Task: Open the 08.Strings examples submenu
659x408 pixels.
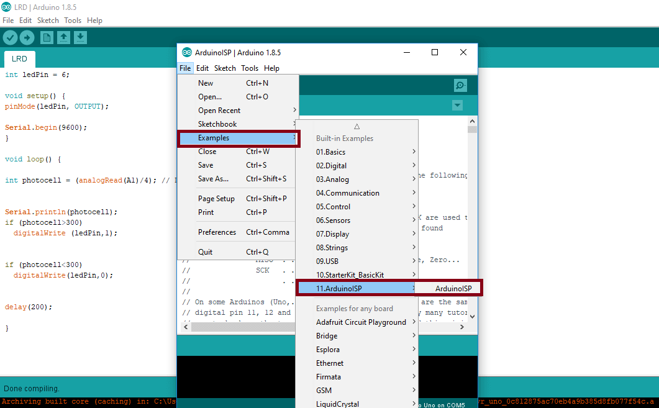Action: (x=357, y=248)
